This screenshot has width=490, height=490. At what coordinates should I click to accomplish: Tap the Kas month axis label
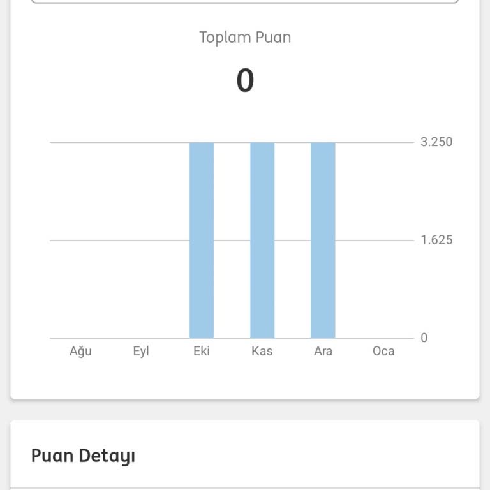pos(262,351)
